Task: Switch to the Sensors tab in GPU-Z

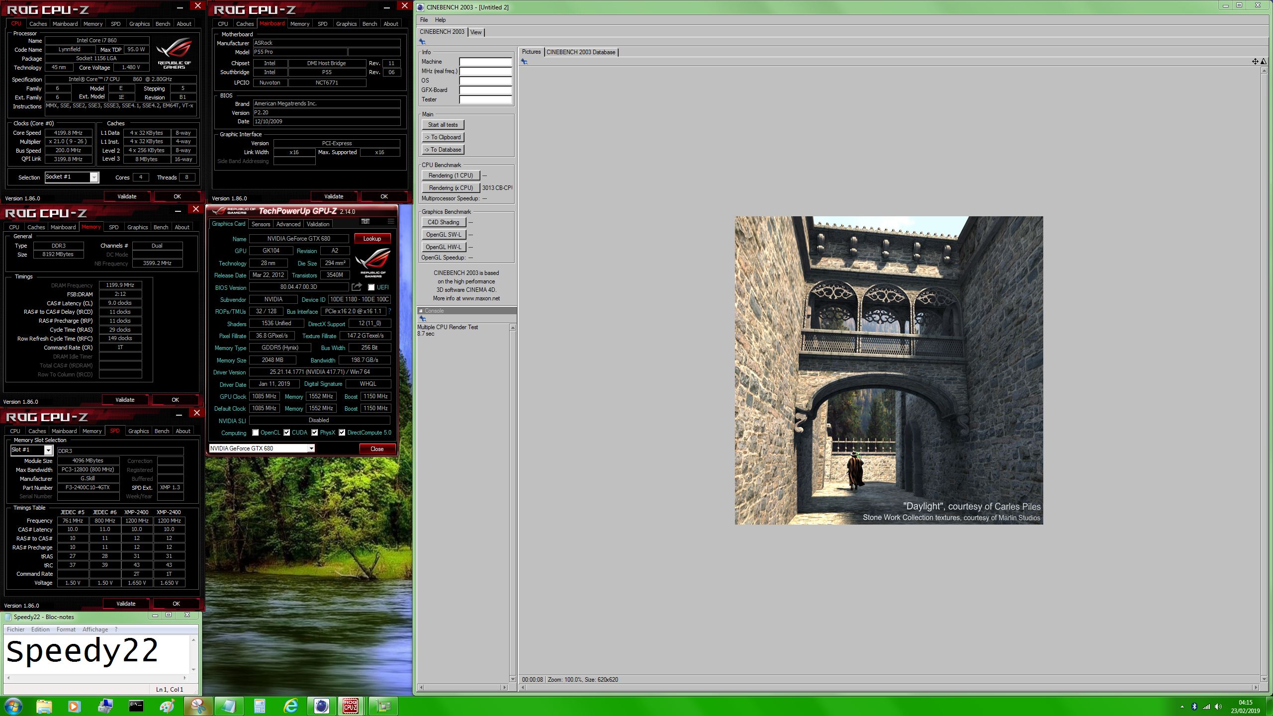Action: [x=261, y=224]
